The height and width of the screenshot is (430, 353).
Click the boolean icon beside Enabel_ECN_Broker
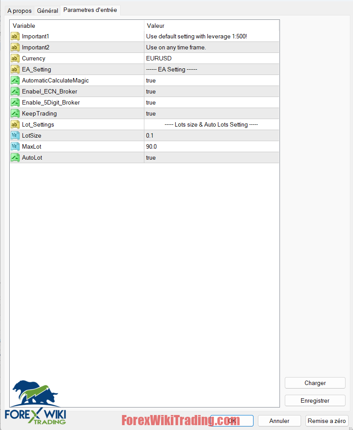15,91
